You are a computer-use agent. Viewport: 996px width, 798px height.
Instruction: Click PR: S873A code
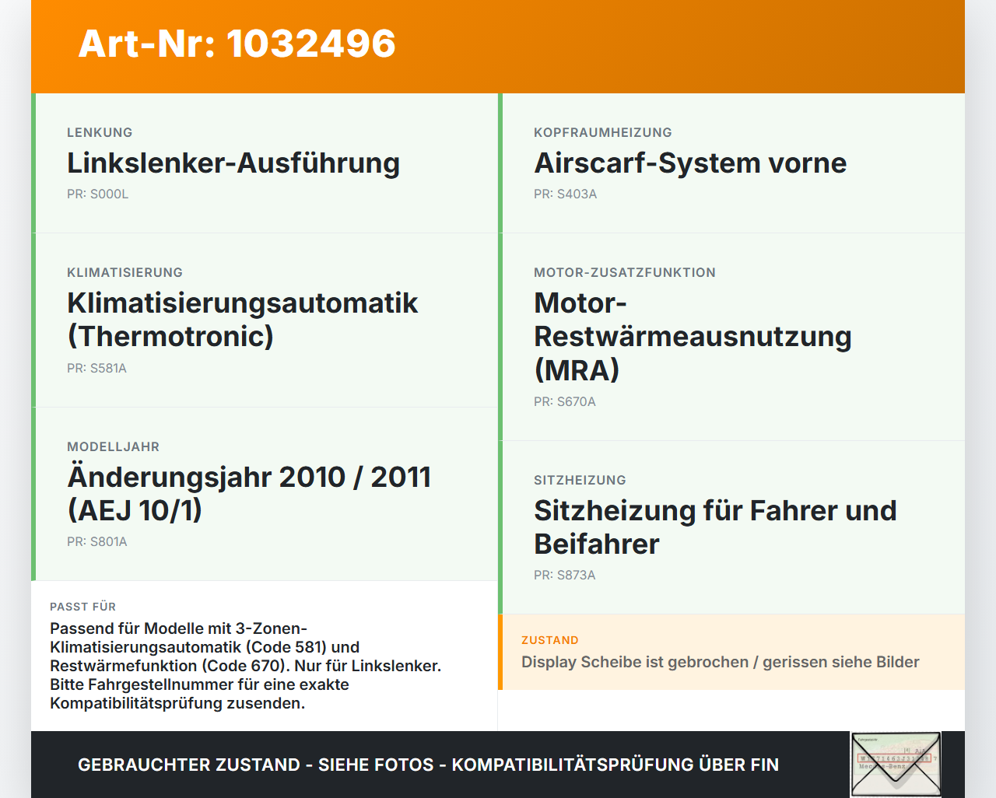[x=565, y=576]
